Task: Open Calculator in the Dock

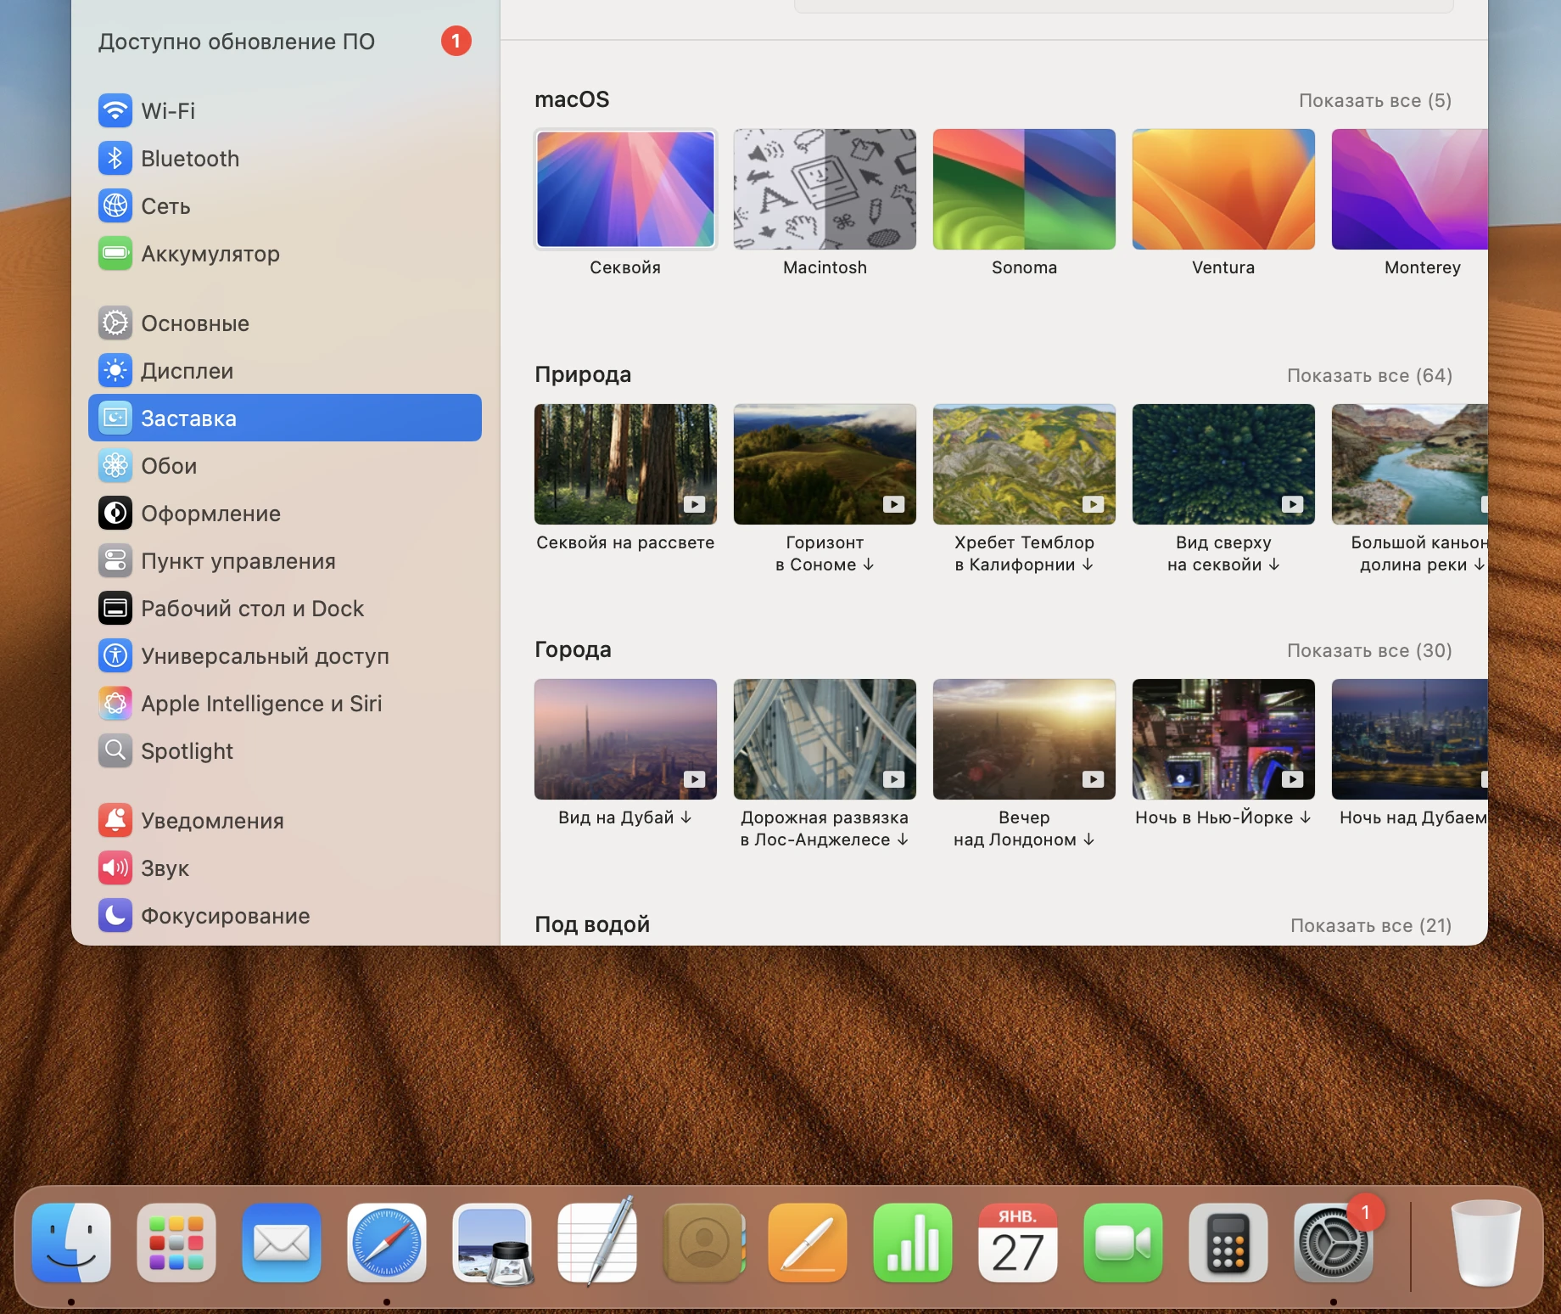Action: pyautogui.click(x=1228, y=1243)
